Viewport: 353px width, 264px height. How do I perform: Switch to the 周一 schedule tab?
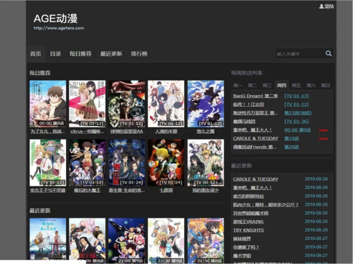click(x=238, y=85)
